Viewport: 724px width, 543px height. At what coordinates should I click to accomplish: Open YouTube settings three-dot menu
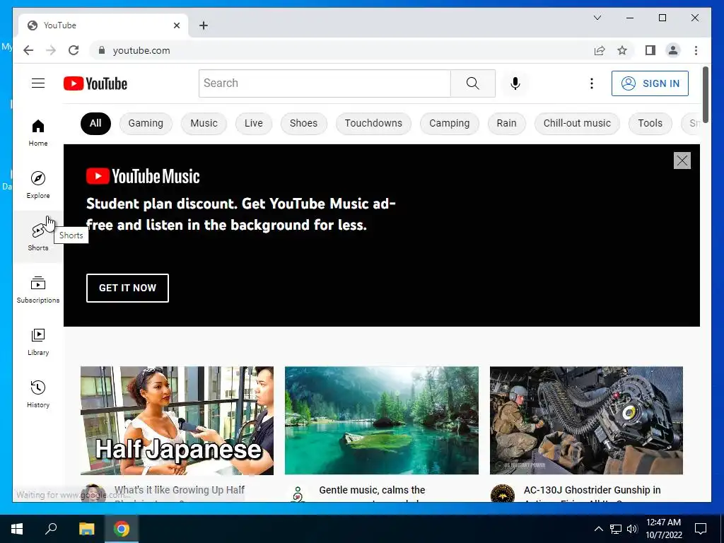[x=592, y=83]
